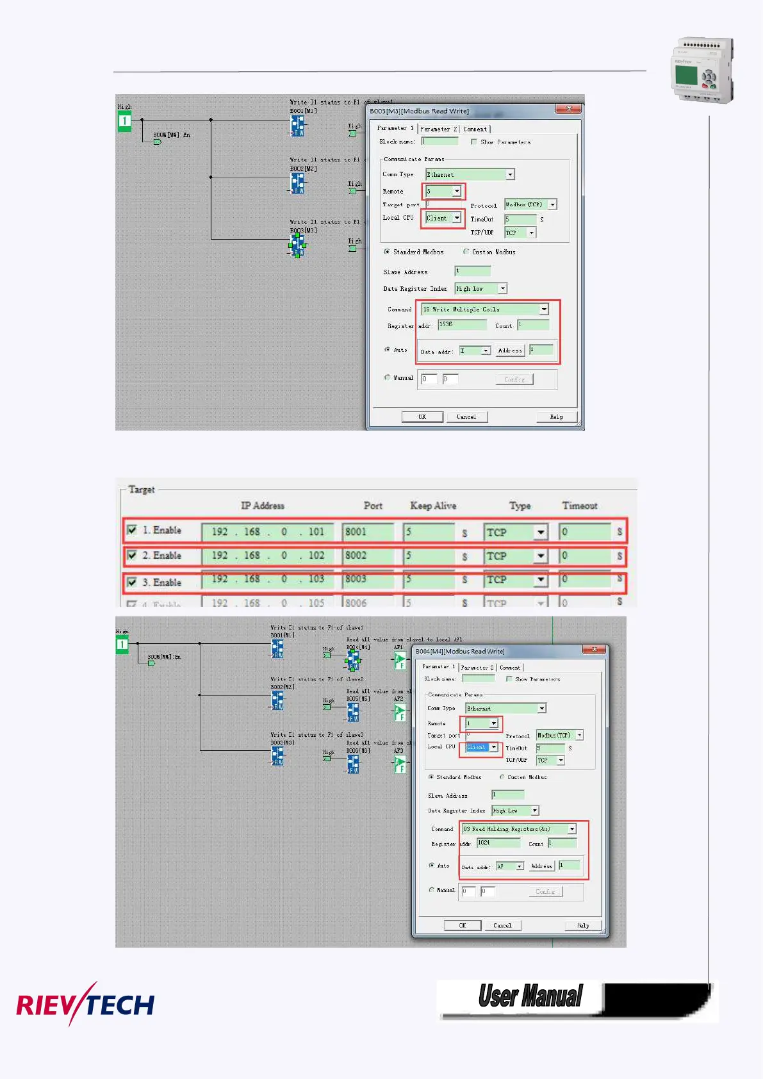Open the '15 Write Multiple Coils' command dropdown
Image resolution: width=763 pixels, height=1079 pixels.
tap(543, 309)
